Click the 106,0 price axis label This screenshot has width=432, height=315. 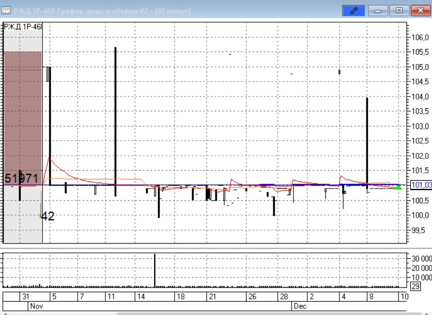click(x=420, y=37)
